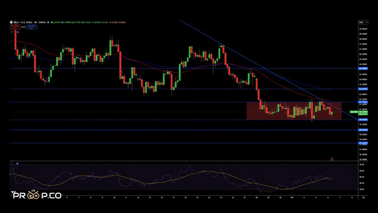
Task: Click the 28 date label on time axis
Action: tap(257, 197)
